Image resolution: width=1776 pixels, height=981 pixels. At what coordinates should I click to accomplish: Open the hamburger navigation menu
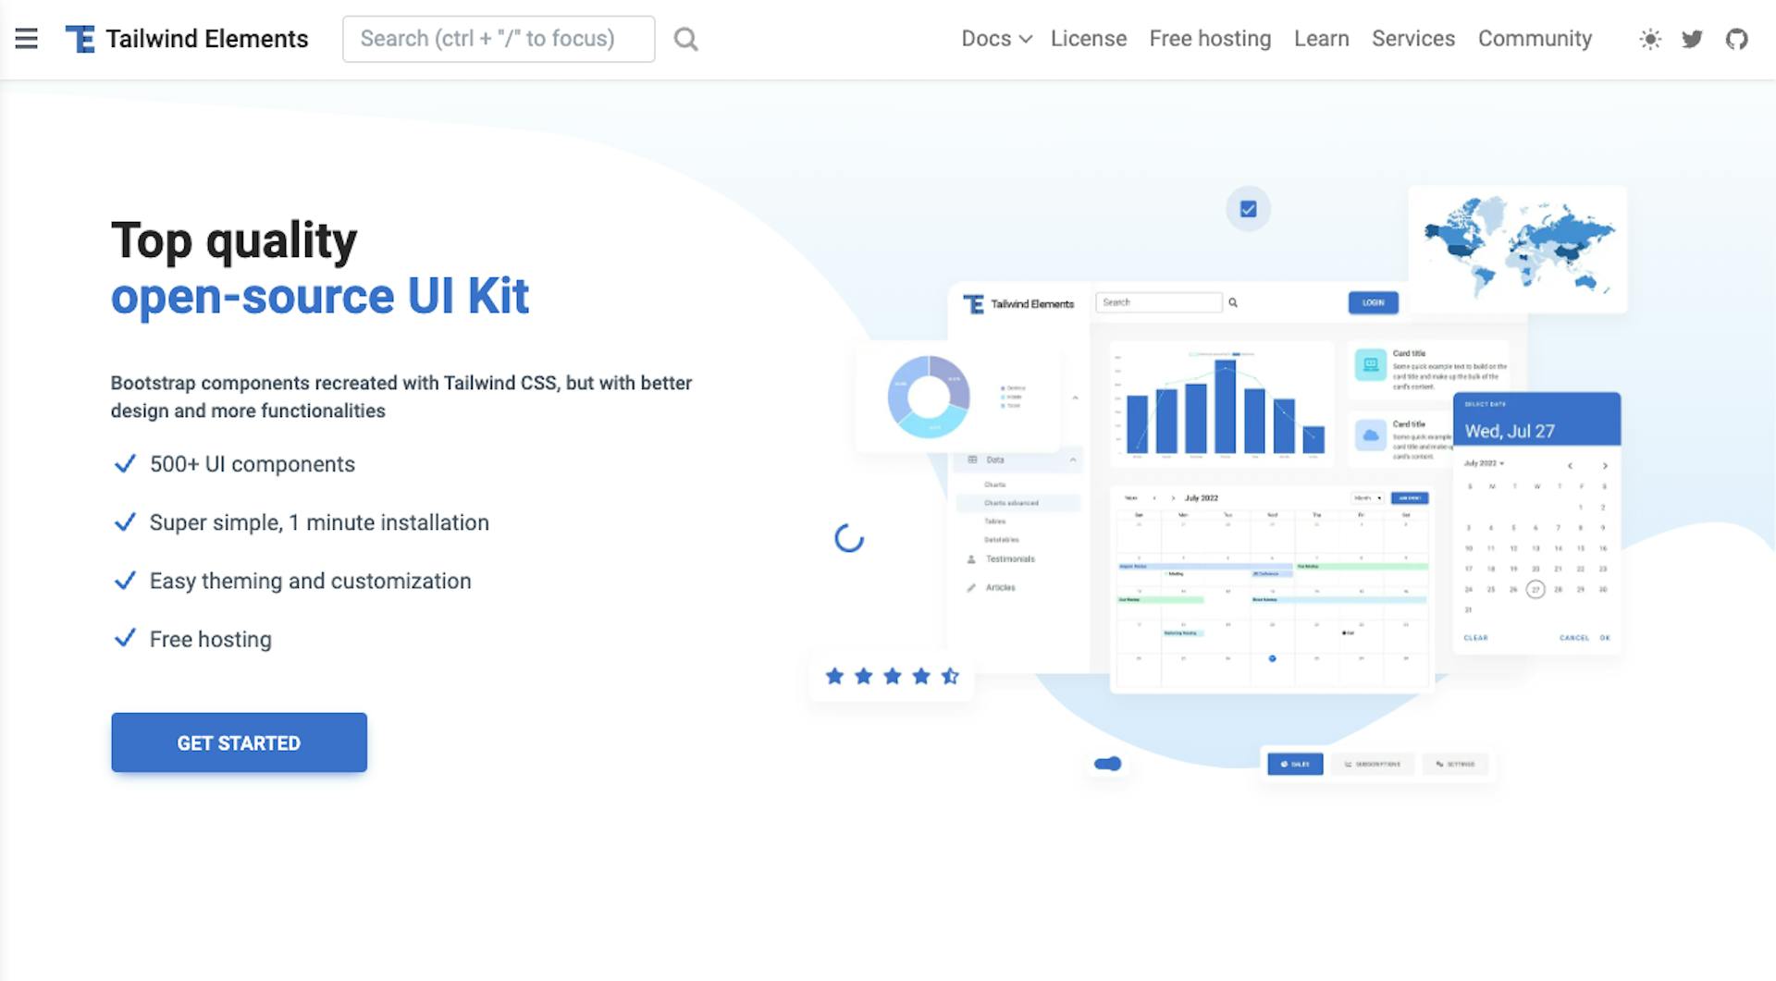click(x=26, y=39)
